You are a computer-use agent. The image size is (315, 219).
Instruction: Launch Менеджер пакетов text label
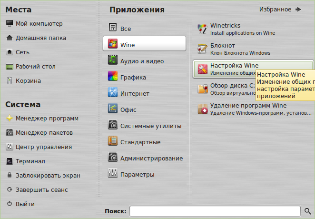tap(44, 133)
